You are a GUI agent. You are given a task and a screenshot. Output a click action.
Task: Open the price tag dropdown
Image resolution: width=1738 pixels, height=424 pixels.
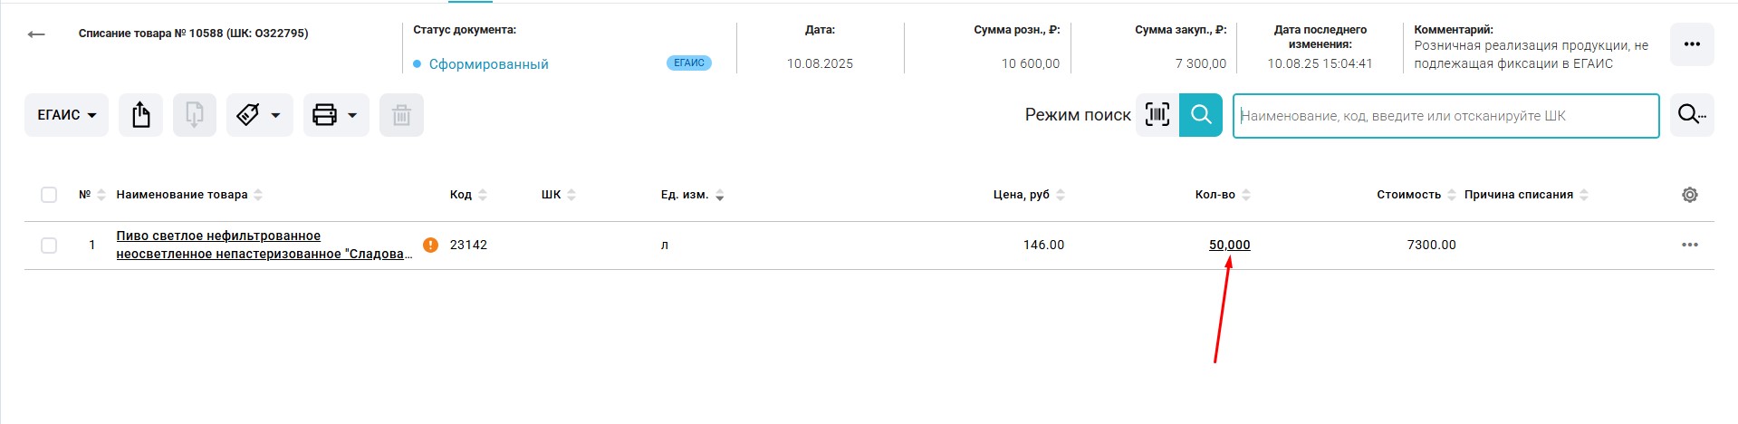click(259, 115)
